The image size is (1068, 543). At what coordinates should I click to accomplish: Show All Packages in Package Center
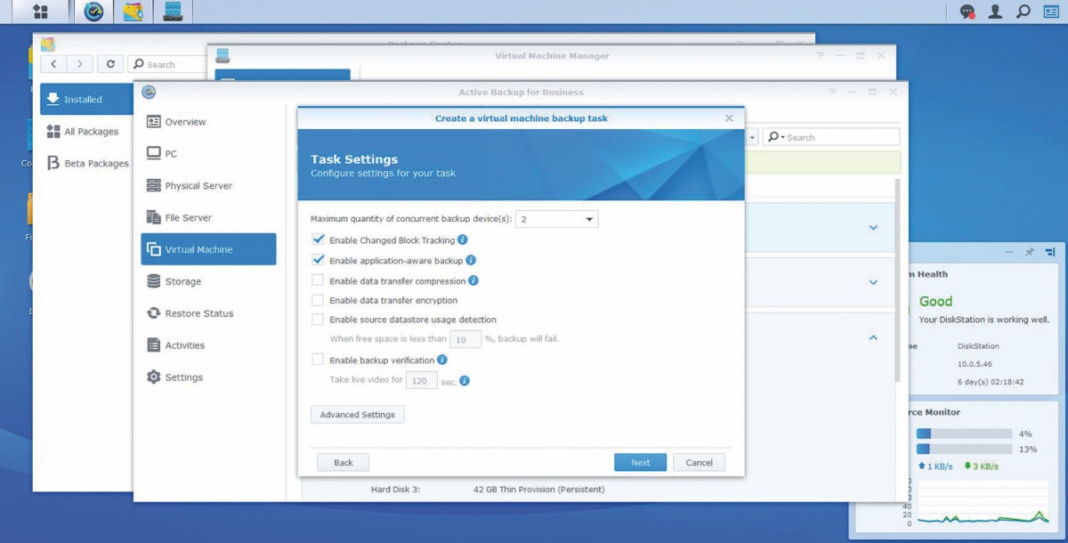pos(86,132)
